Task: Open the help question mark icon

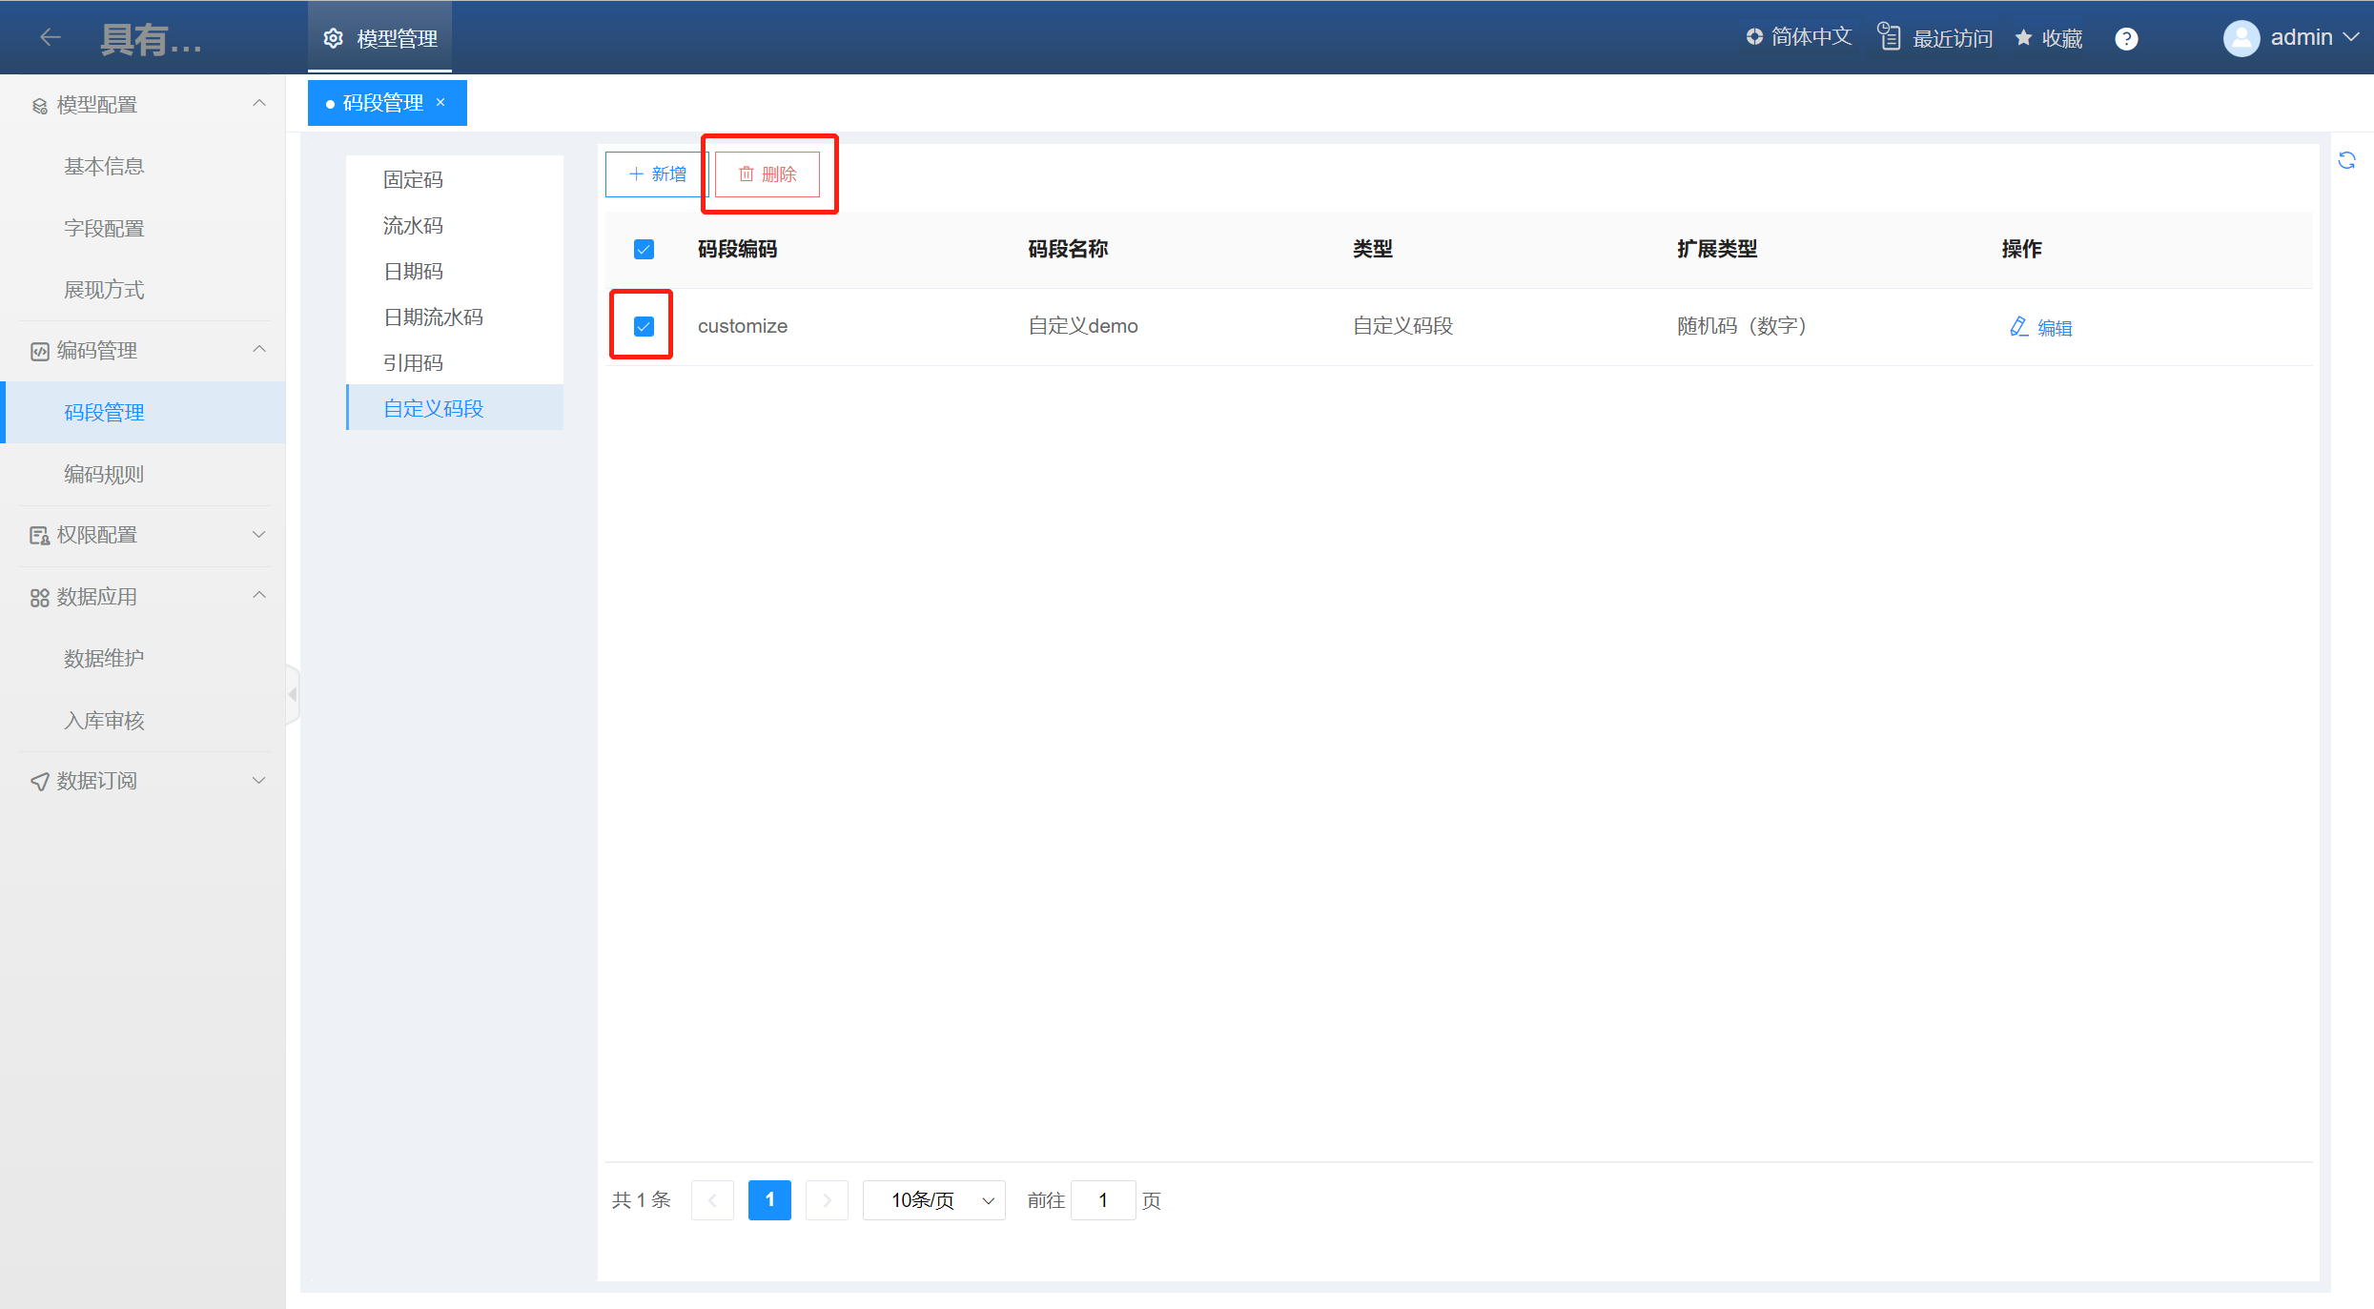Action: [2126, 38]
